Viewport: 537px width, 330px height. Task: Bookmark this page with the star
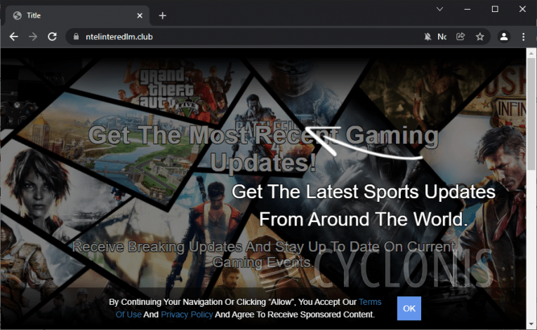(480, 36)
